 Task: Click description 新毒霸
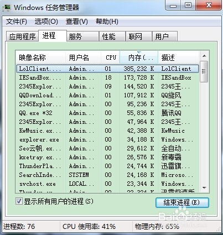(x=172, y=157)
